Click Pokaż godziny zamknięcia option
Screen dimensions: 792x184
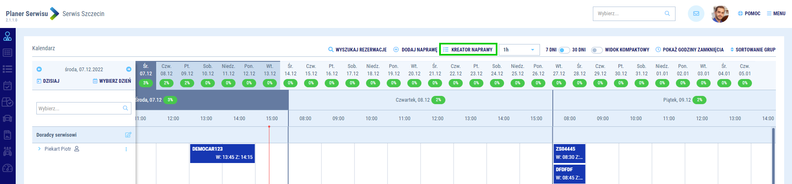[690, 50]
